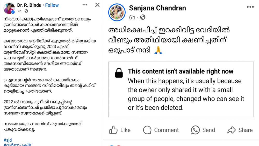259x146 pixels.
Task: Click the thumbs-up Like icon
Action: click(113, 130)
